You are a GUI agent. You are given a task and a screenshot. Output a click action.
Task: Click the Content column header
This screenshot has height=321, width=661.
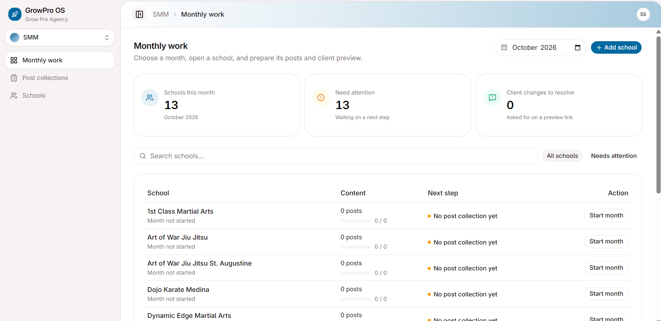[353, 193]
